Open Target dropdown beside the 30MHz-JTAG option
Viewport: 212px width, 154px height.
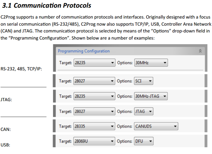(x=94, y=96)
